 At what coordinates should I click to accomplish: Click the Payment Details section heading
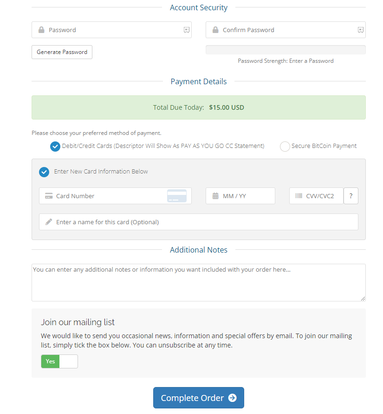[198, 81]
